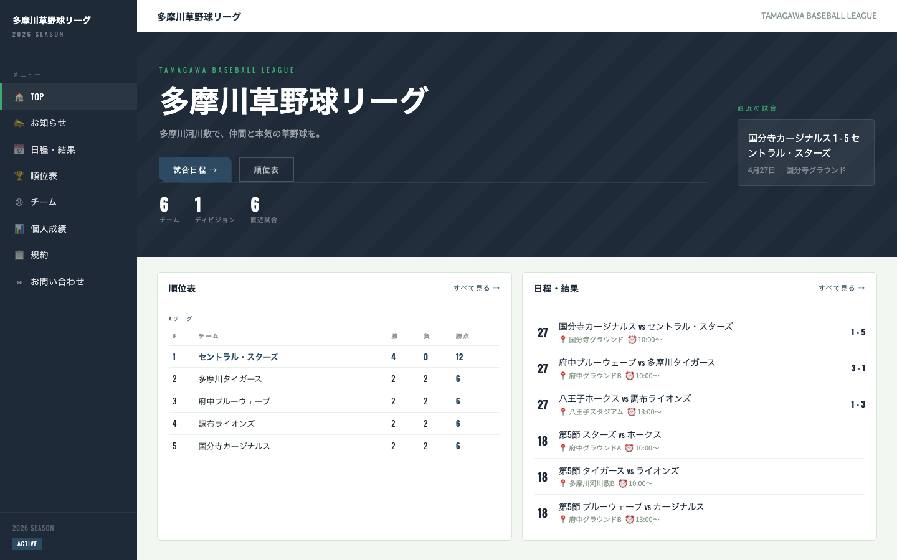Click the clock icon on 八王子スタジアム match
The height and width of the screenshot is (560, 897).
pos(632,412)
